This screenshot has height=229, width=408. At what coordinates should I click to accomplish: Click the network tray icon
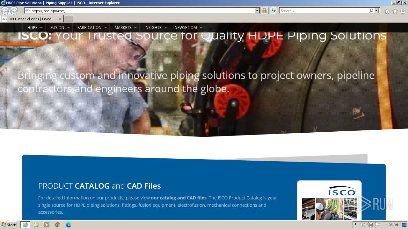[370, 225]
